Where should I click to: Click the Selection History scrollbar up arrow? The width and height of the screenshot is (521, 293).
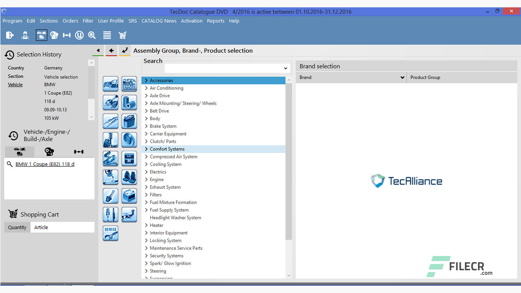[91, 63]
